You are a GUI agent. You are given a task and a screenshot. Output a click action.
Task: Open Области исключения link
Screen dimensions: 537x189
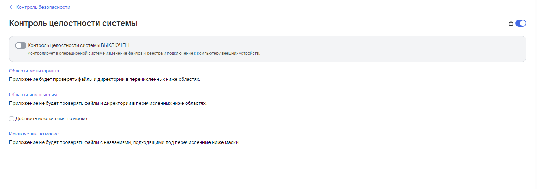coord(33,94)
